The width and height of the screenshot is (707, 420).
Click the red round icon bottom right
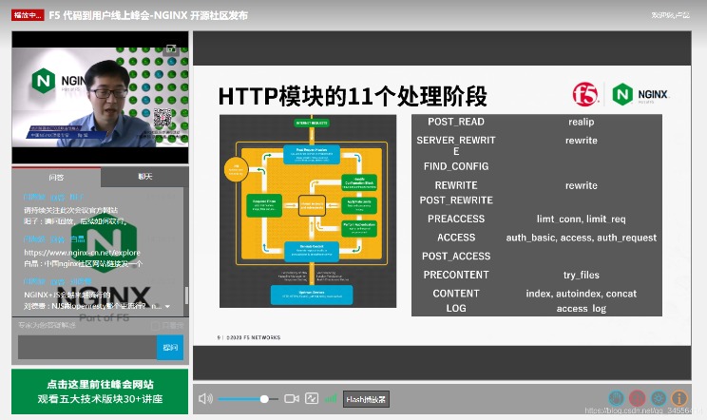click(637, 398)
